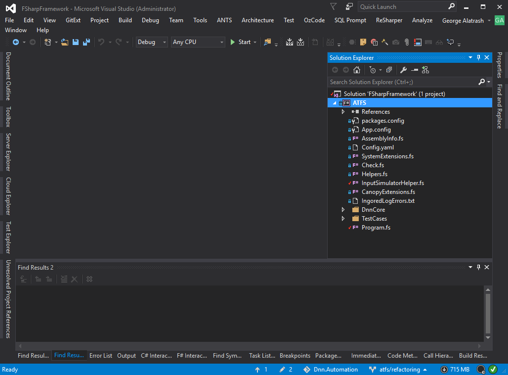Save the current file with the single floppy icon
This screenshot has height=375, width=508.
(76, 42)
